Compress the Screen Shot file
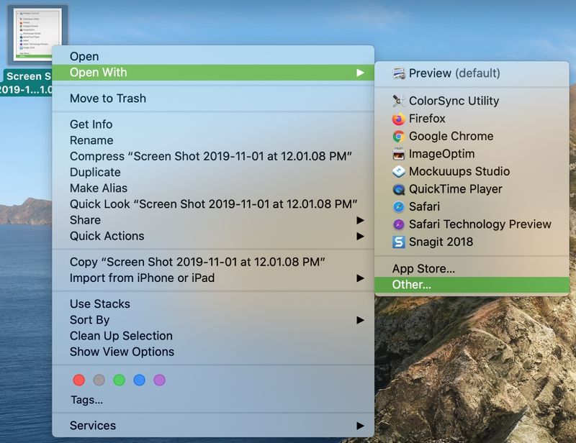576x443 pixels. 213,156
